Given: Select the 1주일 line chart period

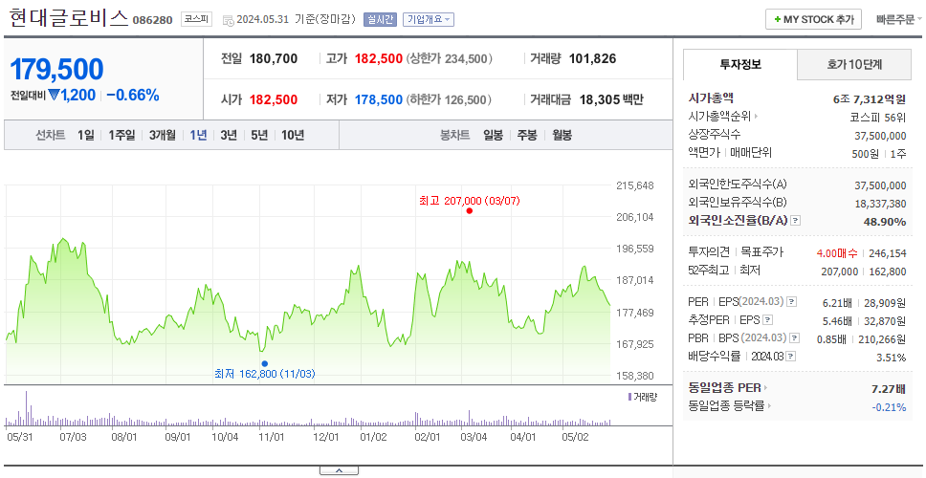Looking at the screenshot, I should coord(121,135).
